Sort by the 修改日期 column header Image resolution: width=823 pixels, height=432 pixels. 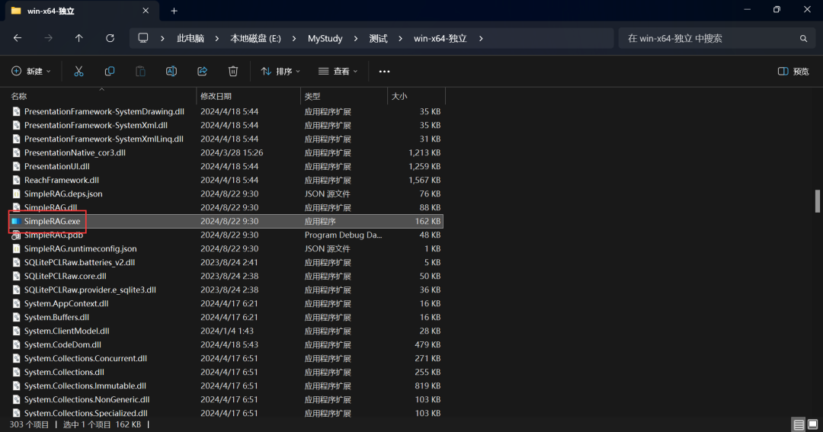coord(216,96)
